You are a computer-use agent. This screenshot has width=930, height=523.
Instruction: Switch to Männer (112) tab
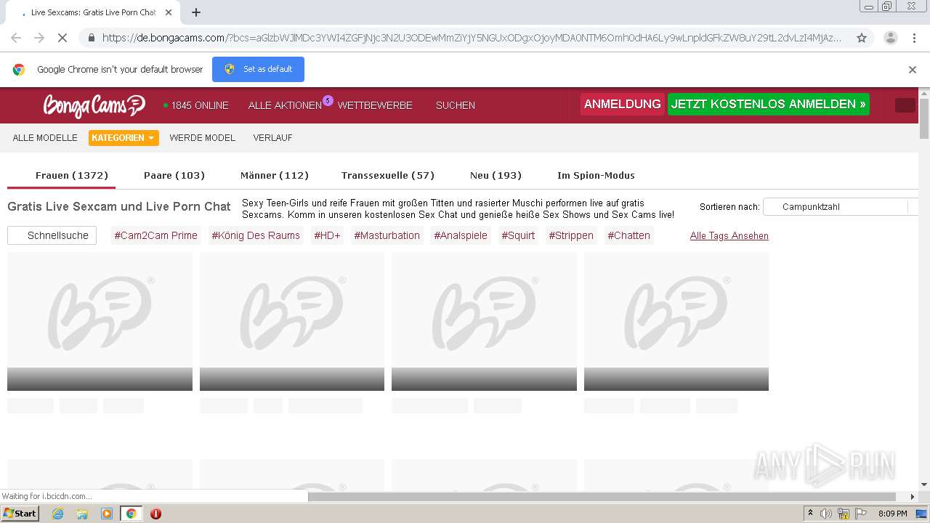click(275, 175)
